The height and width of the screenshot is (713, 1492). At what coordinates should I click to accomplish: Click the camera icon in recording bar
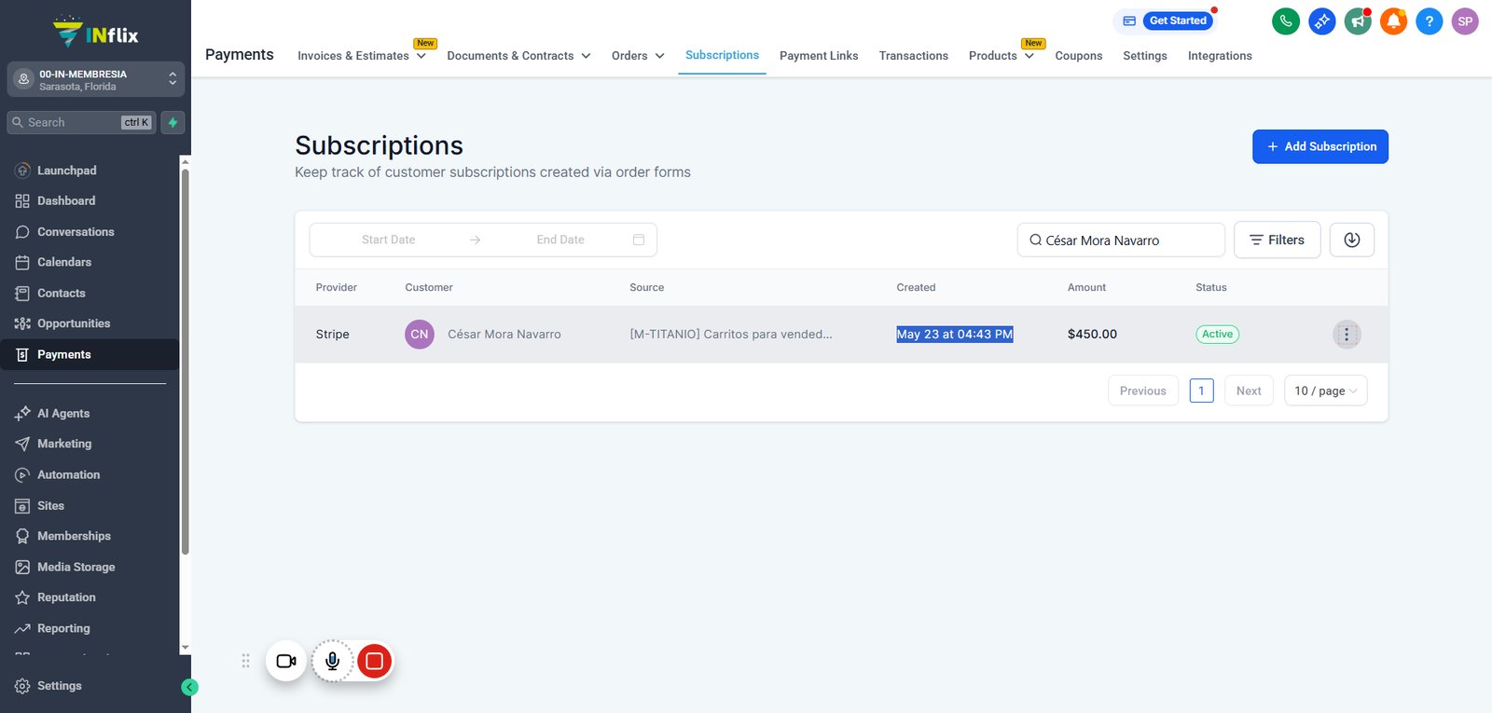pyautogui.click(x=286, y=661)
